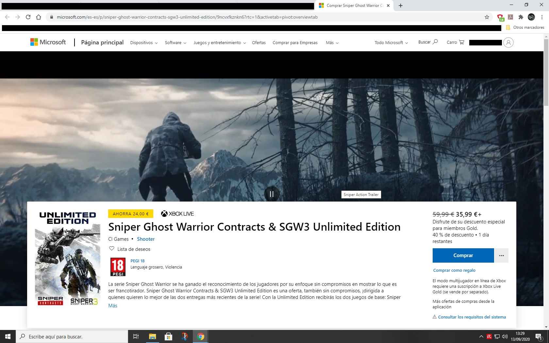Add game to Lista de deseos
The width and height of the screenshot is (549, 343).
coord(130,249)
